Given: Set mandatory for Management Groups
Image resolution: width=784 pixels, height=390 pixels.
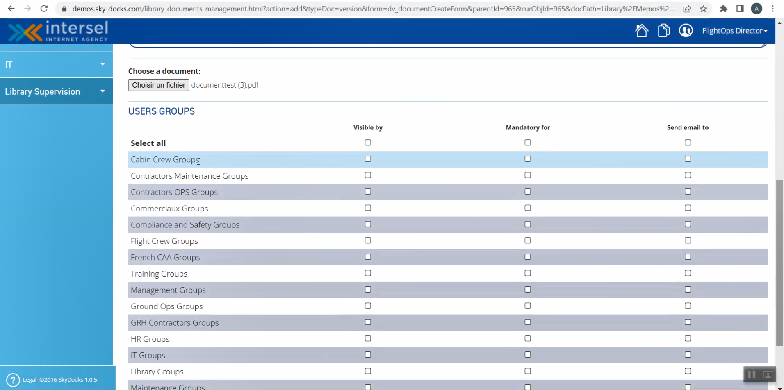Looking at the screenshot, I should coord(528,290).
